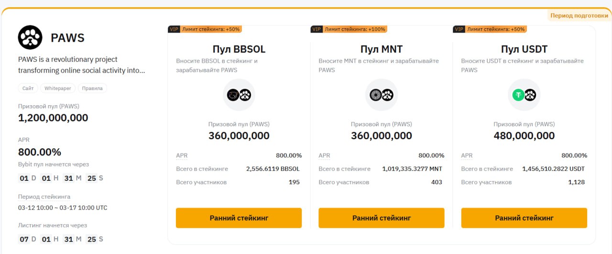This screenshot has height=254, width=612.
Task: Open the Whitepaper link
Action: pos(58,88)
